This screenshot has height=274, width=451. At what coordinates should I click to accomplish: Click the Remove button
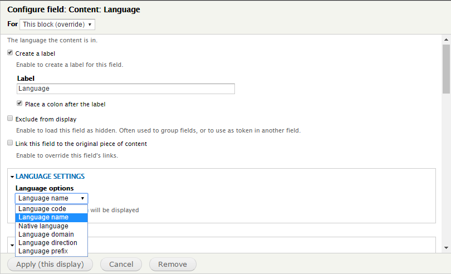[172, 264]
